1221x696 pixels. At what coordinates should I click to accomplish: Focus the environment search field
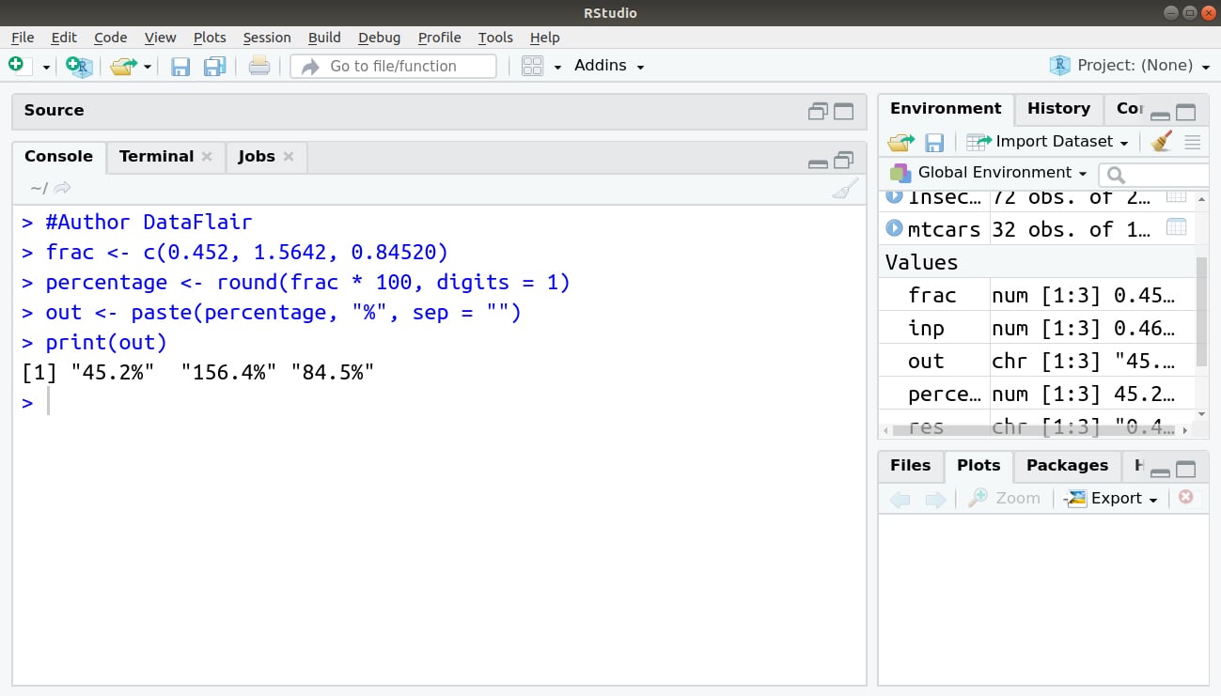pos(1155,175)
